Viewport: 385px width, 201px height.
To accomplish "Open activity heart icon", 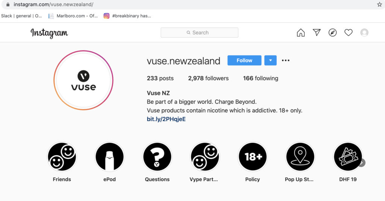I will [x=349, y=32].
